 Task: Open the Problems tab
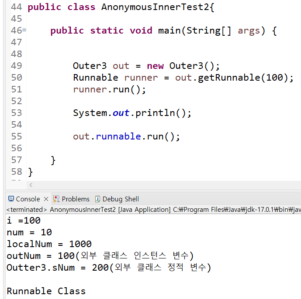[x=76, y=199]
